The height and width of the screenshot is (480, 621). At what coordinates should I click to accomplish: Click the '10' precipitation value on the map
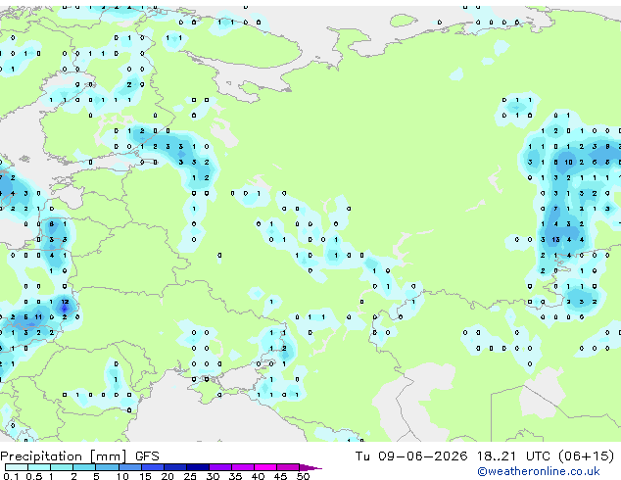tap(568, 162)
